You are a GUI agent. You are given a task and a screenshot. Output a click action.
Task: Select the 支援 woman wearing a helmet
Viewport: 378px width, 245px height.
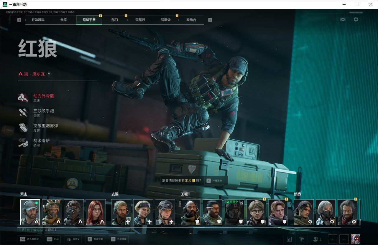(165, 212)
